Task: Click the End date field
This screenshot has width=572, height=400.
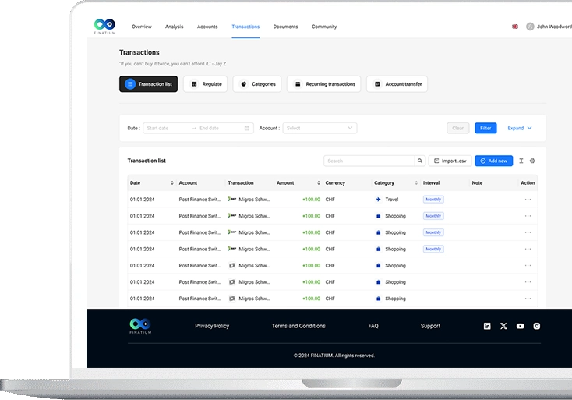Action: tap(220, 128)
